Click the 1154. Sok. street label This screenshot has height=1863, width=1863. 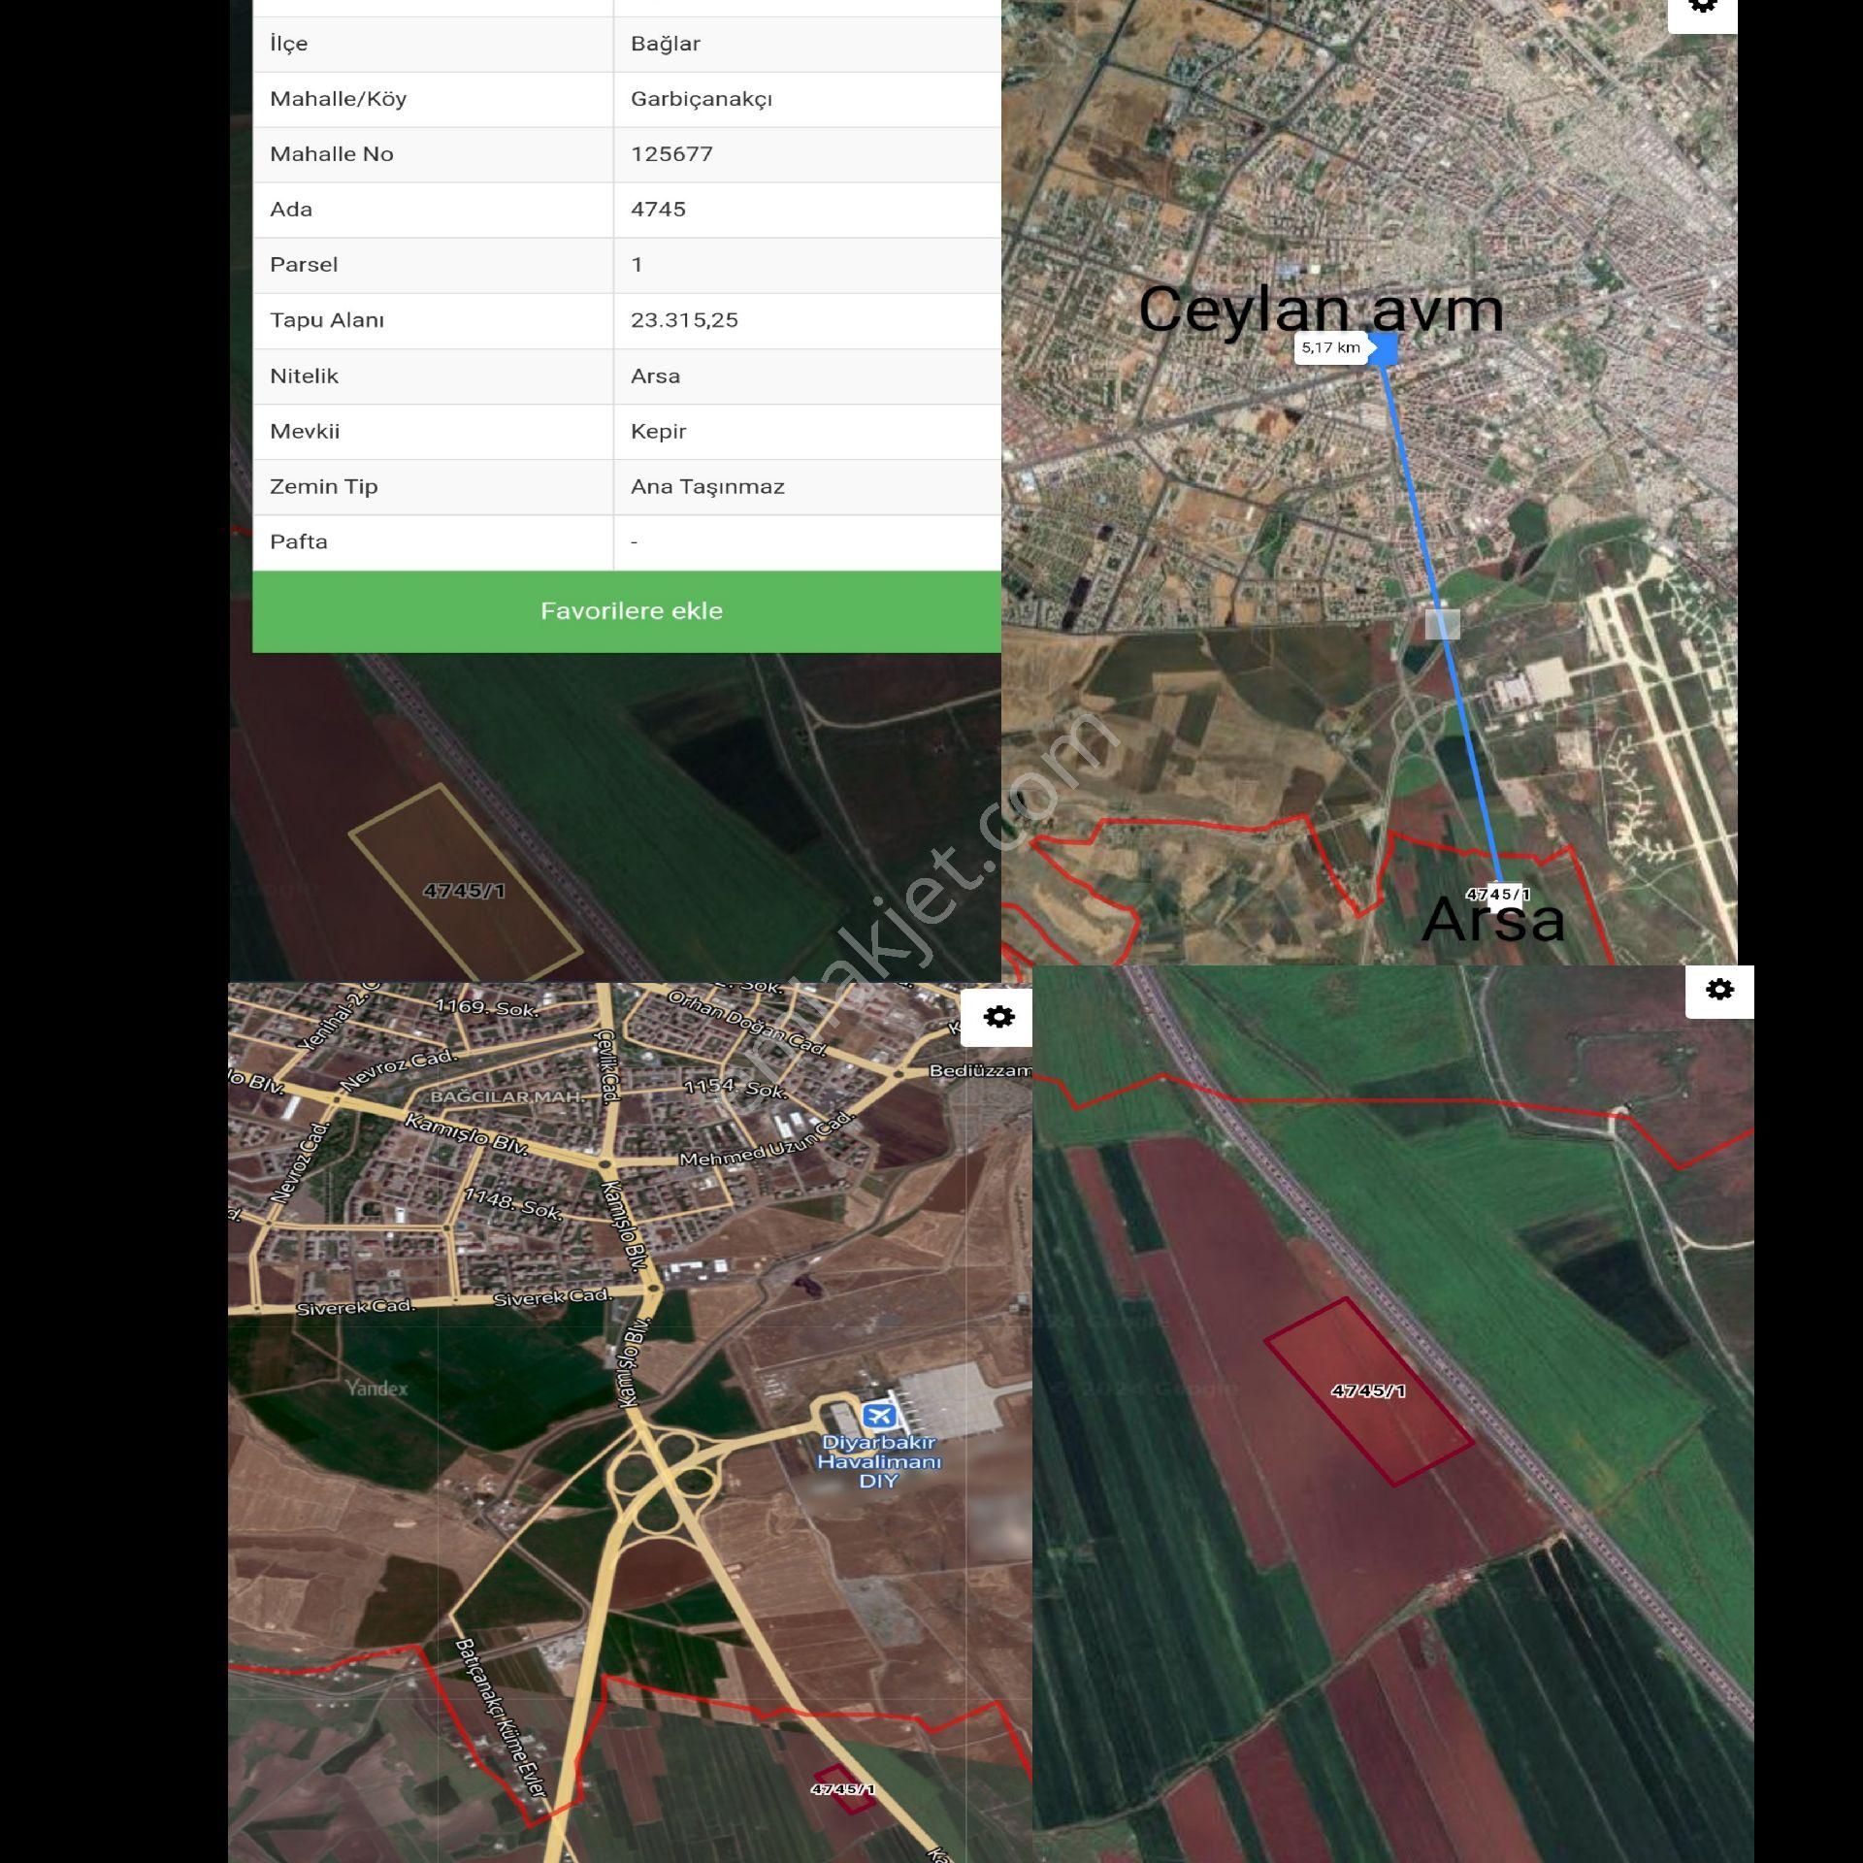[735, 1088]
